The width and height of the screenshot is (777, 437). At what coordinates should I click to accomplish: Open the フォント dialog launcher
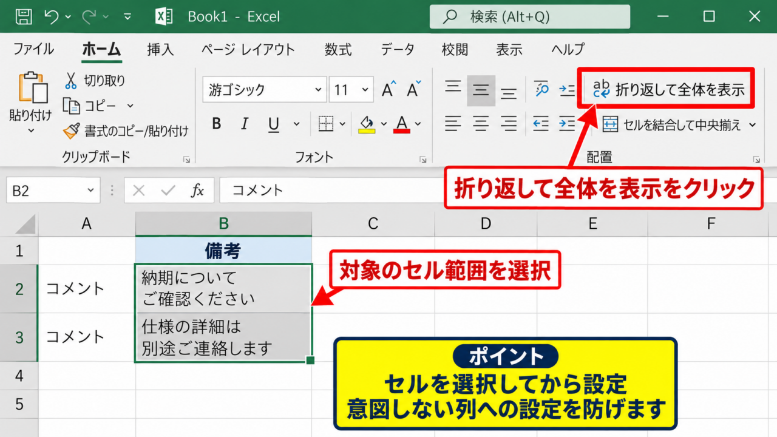tap(422, 160)
